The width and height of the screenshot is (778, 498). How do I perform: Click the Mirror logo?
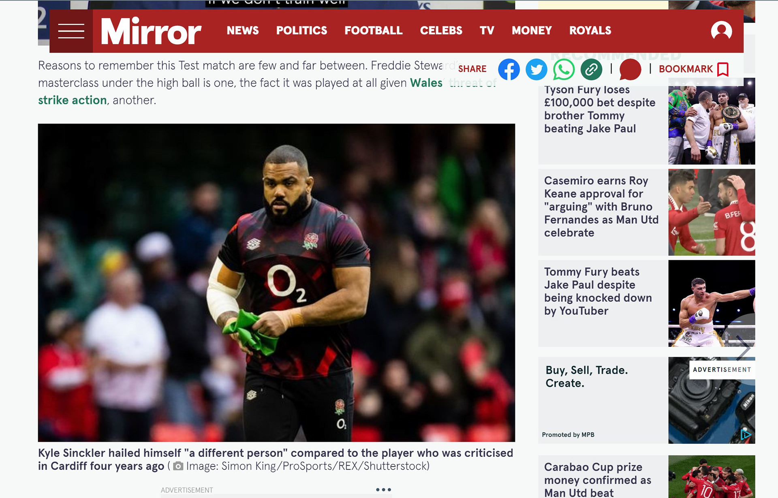click(x=151, y=31)
